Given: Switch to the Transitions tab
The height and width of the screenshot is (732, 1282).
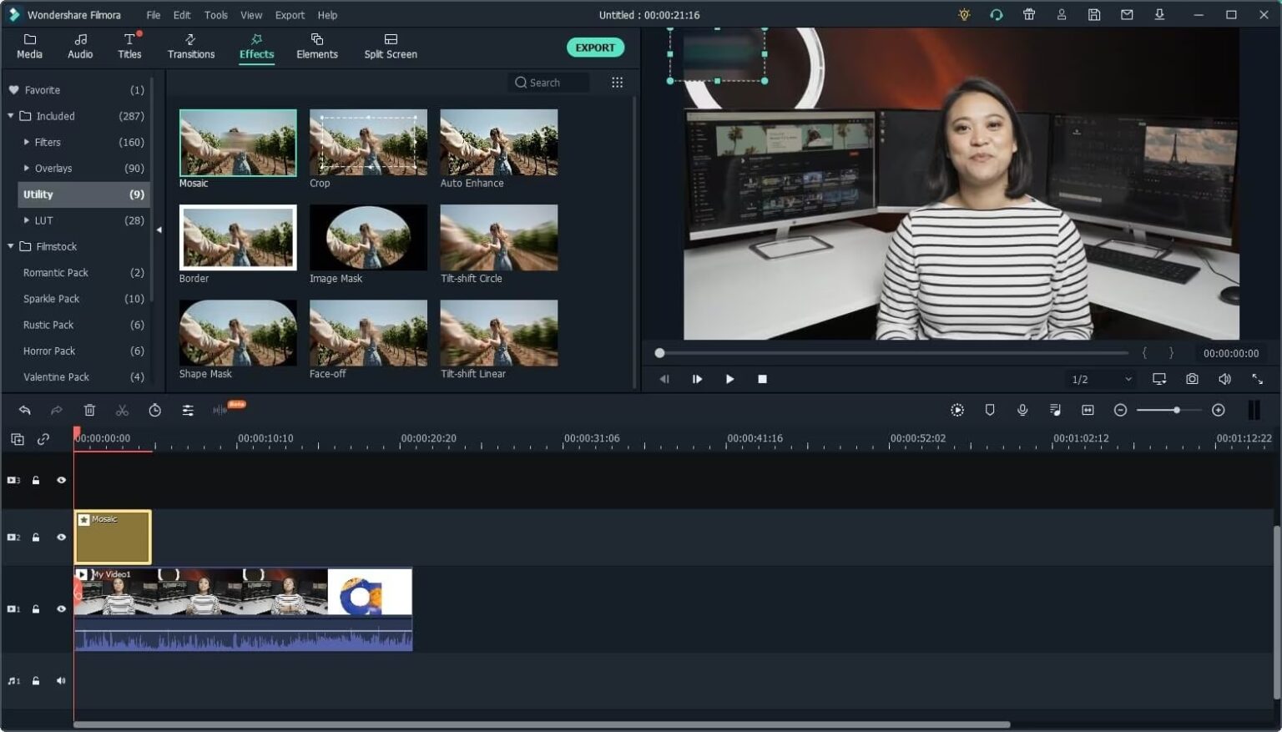Looking at the screenshot, I should [191, 46].
